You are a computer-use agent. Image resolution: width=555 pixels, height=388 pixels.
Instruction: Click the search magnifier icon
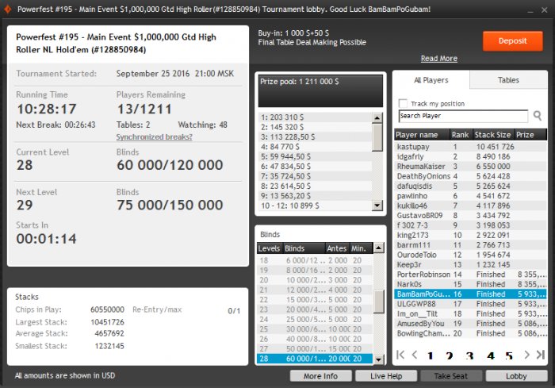[x=538, y=116]
